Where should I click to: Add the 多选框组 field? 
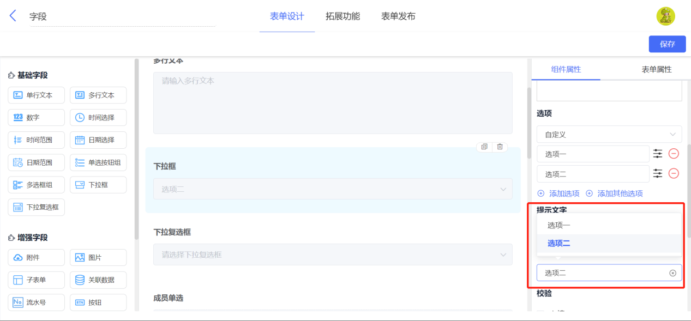pos(36,185)
